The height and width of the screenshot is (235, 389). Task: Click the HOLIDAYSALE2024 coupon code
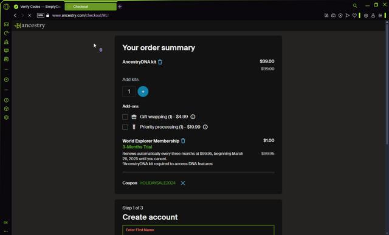(157, 183)
